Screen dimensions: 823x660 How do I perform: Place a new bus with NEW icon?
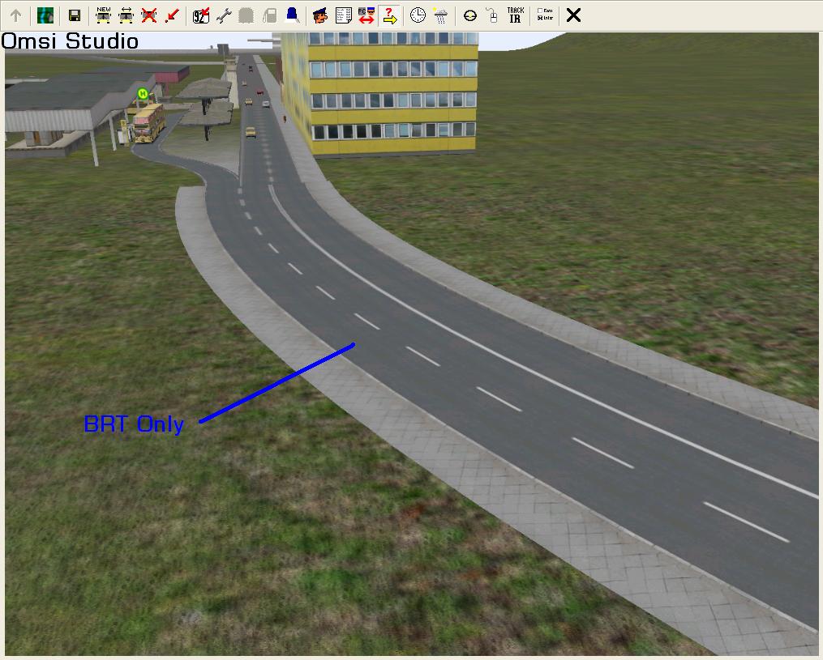click(103, 15)
